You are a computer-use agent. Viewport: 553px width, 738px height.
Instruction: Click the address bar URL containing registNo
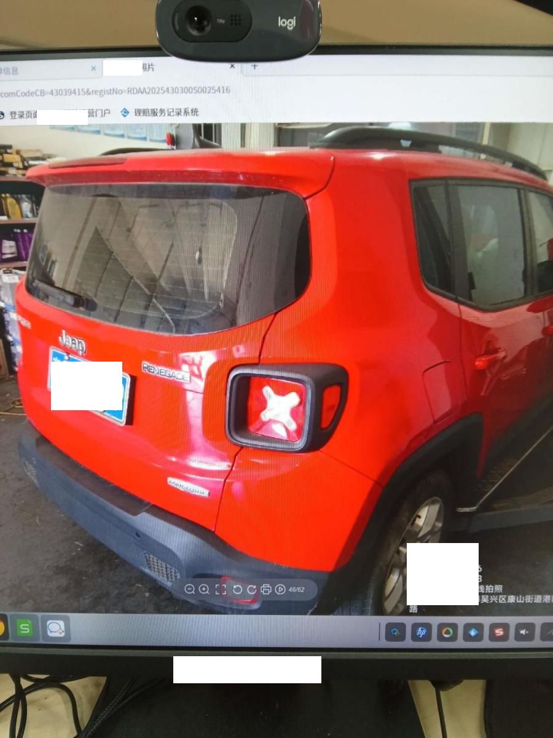[x=117, y=91]
